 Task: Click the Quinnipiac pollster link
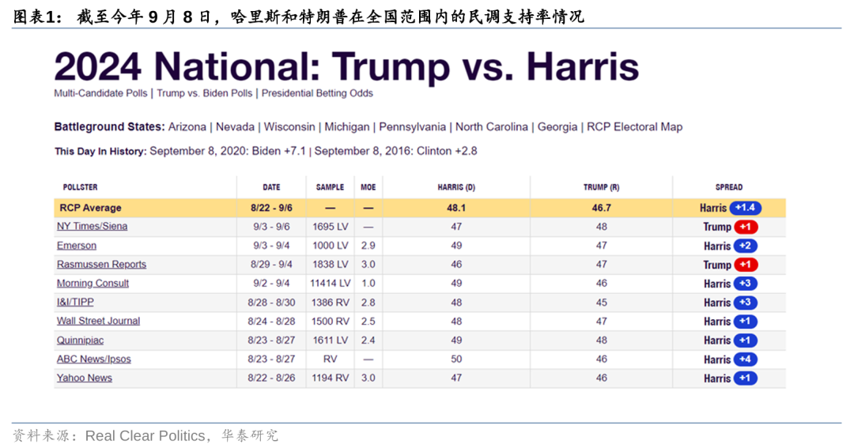80,341
